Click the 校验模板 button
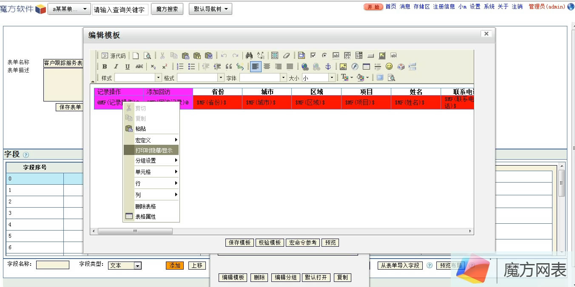 (x=270, y=242)
